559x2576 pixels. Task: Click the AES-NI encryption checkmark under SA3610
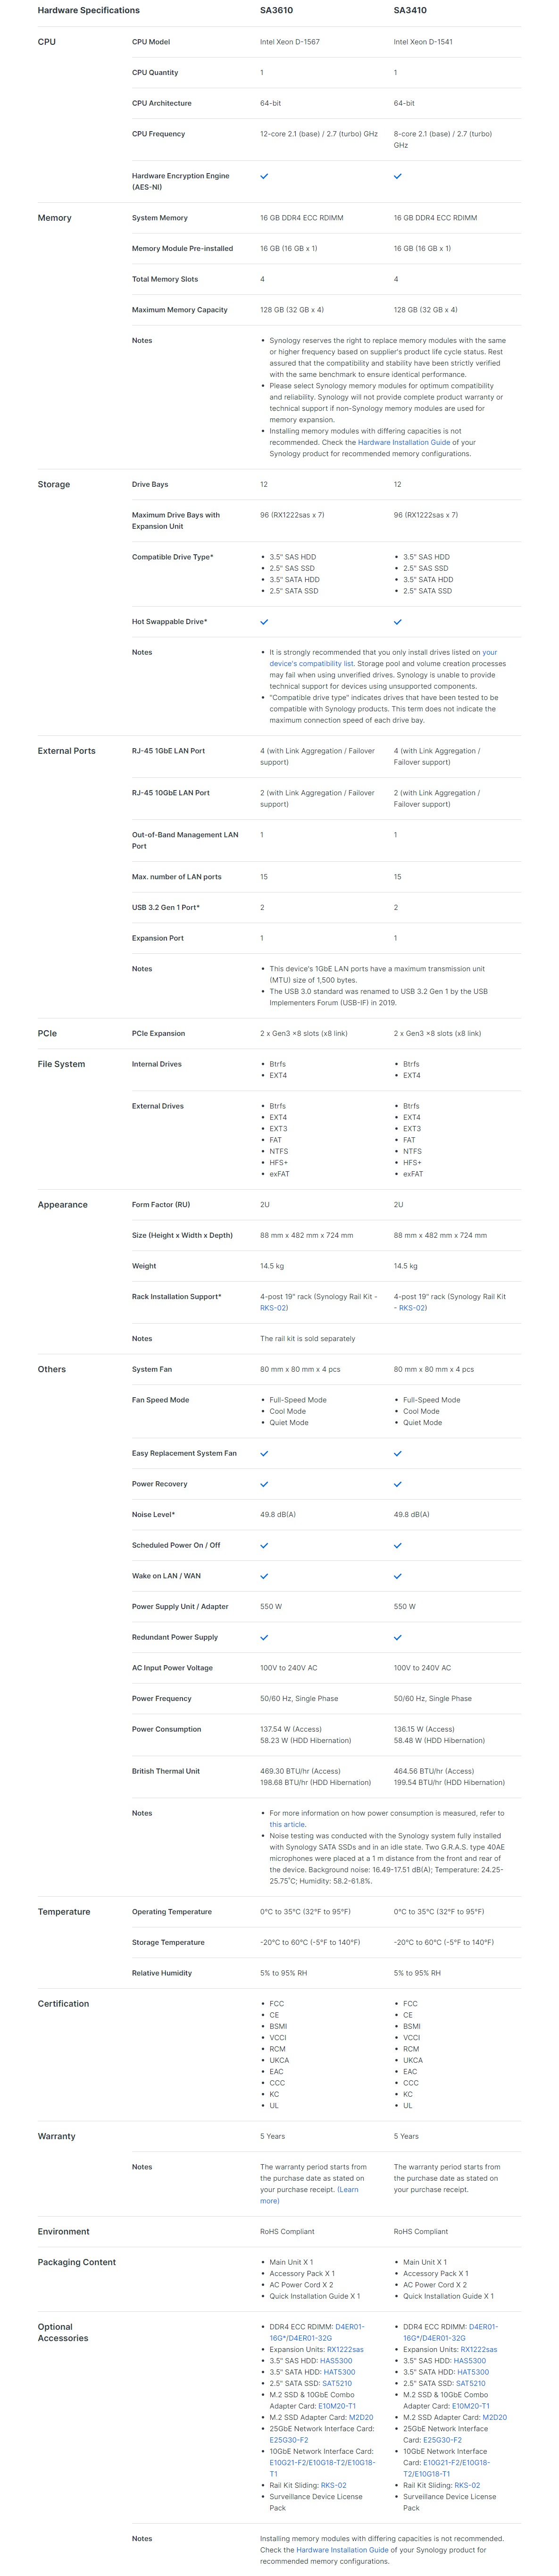[x=264, y=176]
